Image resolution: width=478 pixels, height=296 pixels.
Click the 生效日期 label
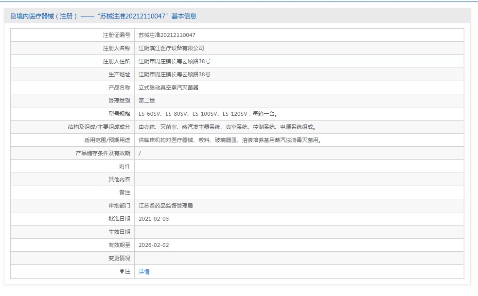tap(119, 232)
